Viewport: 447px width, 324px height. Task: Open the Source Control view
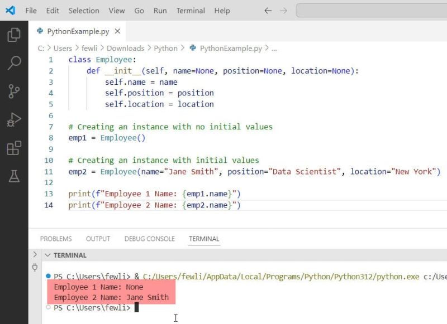pos(13,91)
